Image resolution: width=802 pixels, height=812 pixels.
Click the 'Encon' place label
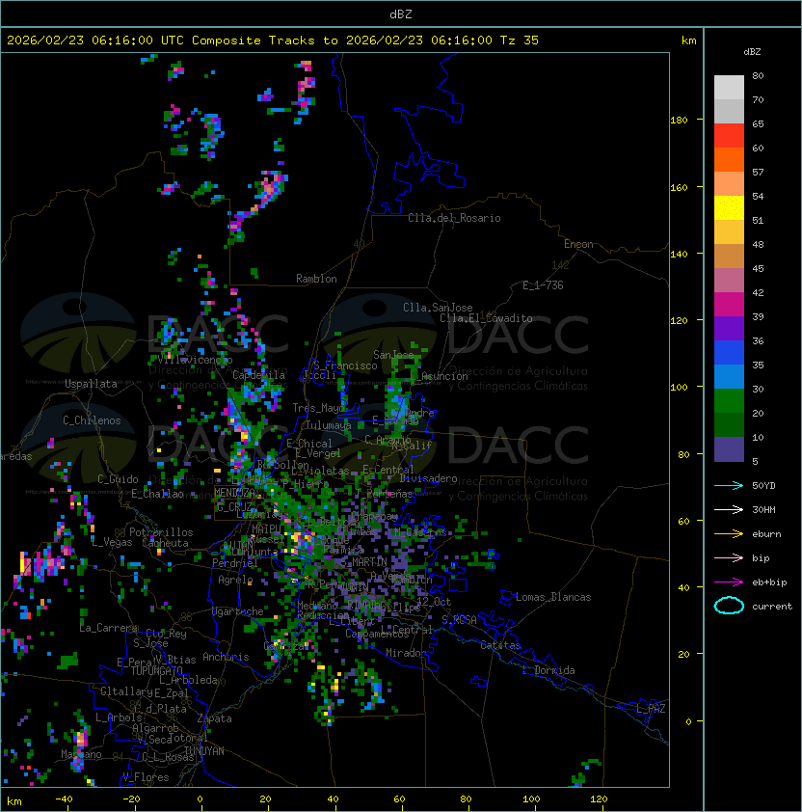click(x=578, y=244)
